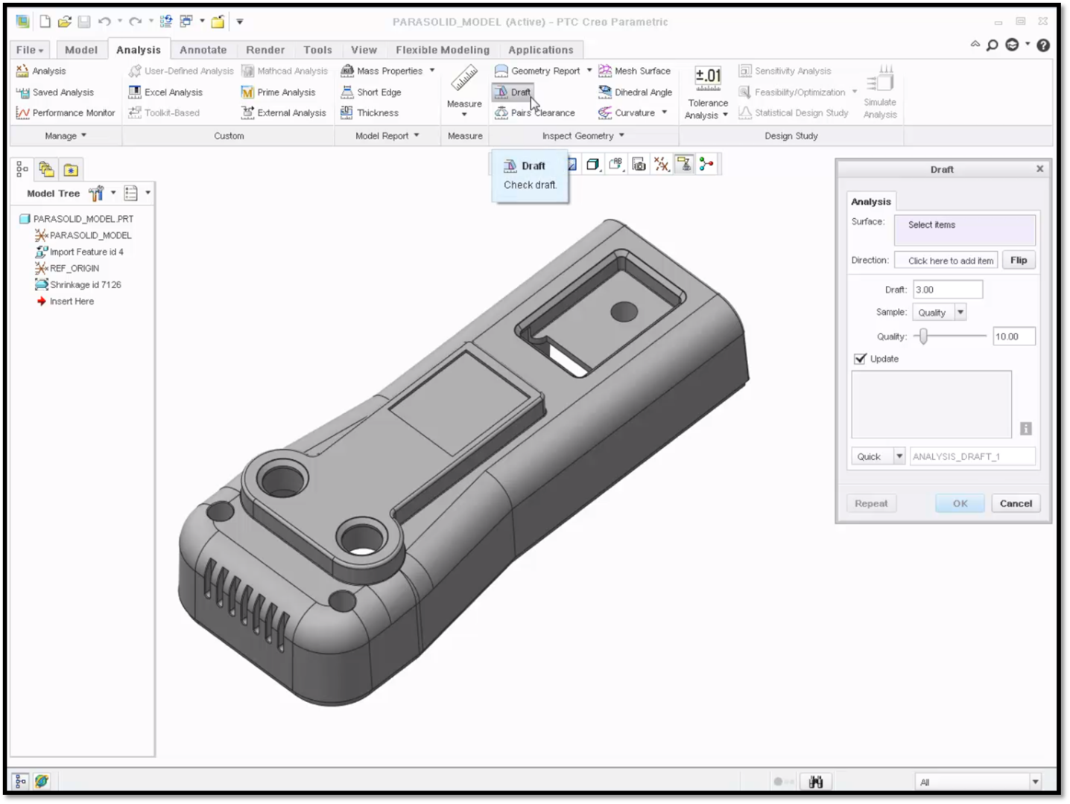Viewport: 1070px width, 804px height.
Task: Expand Mass Properties dropdown arrow
Action: tap(432, 71)
